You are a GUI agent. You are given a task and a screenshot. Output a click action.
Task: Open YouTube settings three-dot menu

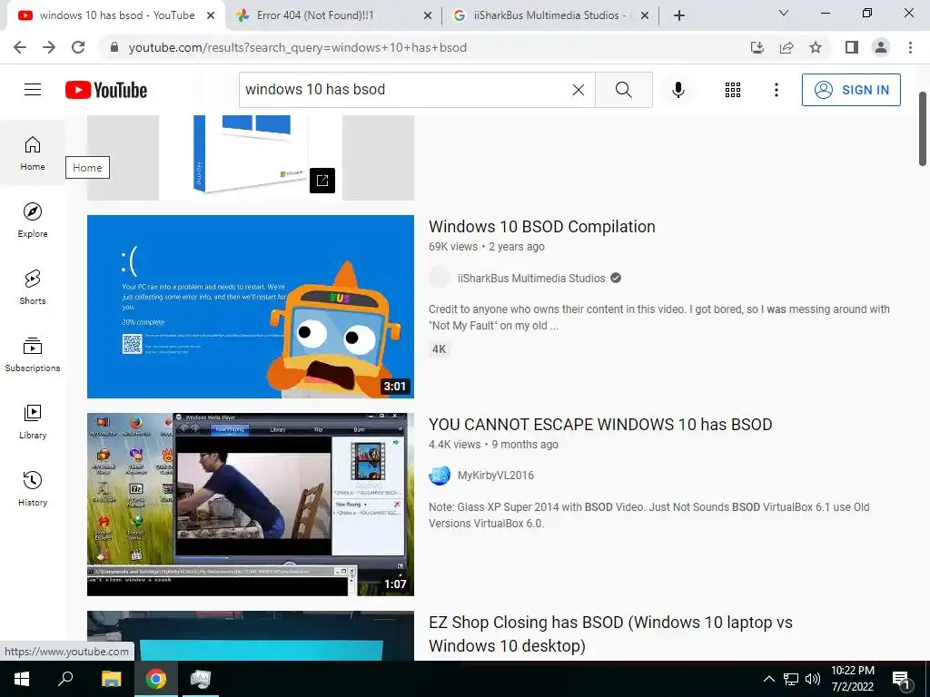click(x=776, y=90)
